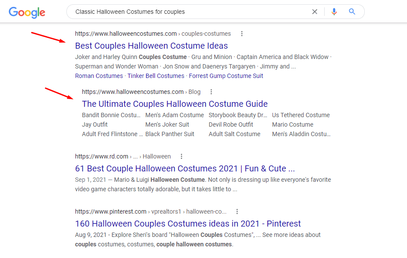Select Men's Adam Costume item
The image size is (407, 258).
coord(175,115)
